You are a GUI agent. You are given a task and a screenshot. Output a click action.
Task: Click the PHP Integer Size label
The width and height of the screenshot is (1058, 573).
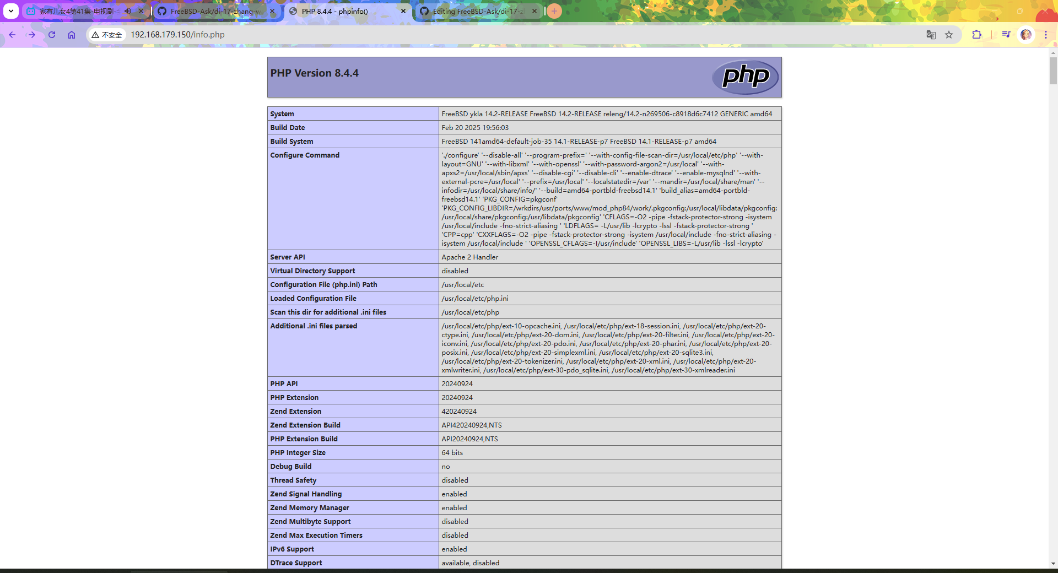point(298,453)
